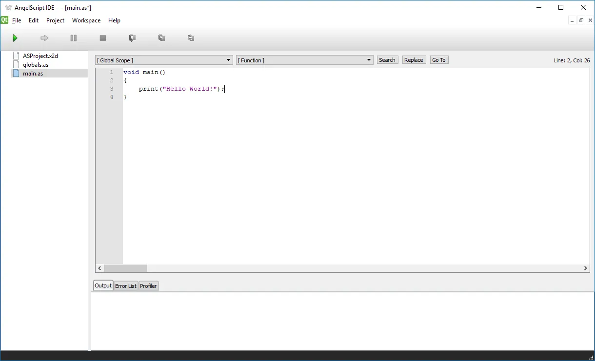Viewport: 595px width, 361px height.
Task: Switch to the Profiler tab
Action: click(148, 286)
